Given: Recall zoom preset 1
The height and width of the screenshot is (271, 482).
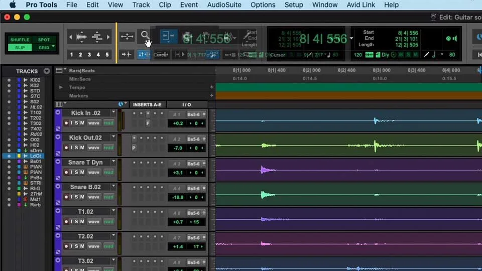Looking at the screenshot, I should tap(71, 55).
